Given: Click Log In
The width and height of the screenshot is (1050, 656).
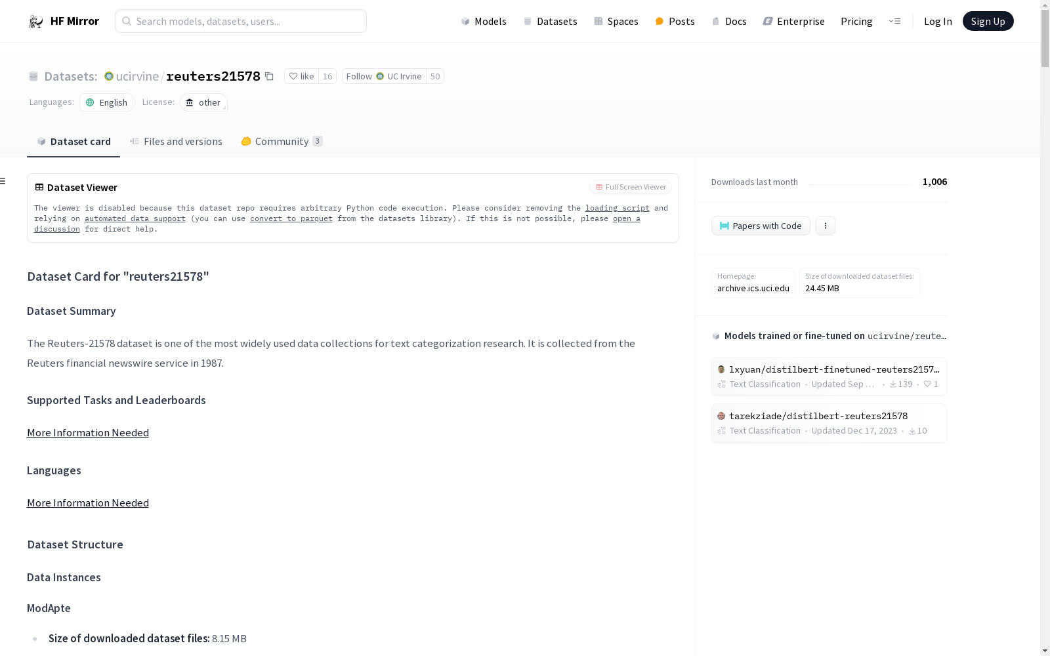Looking at the screenshot, I should tap(938, 21).
